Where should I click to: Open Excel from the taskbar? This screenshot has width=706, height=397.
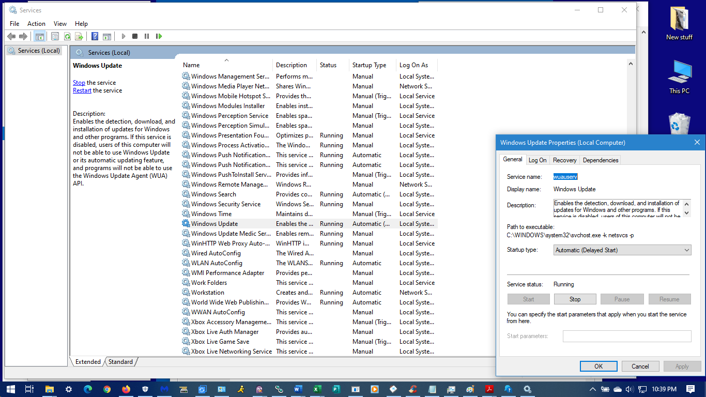pos(317,389)
